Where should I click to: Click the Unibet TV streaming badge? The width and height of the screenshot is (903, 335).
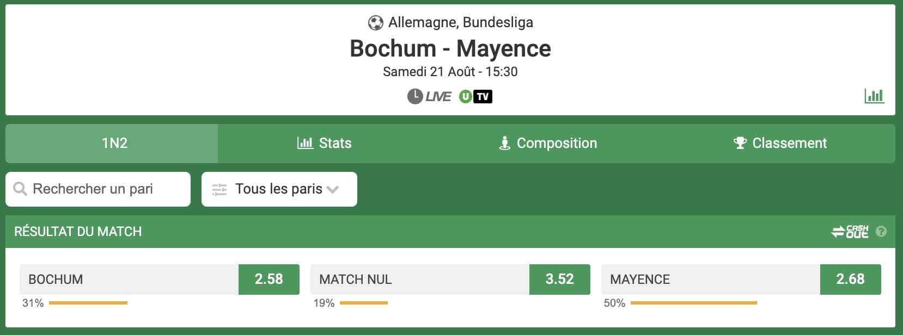tap(475, 96)
